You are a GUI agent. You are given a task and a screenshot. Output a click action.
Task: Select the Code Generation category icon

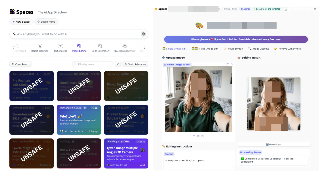click(x=100, y=46)
